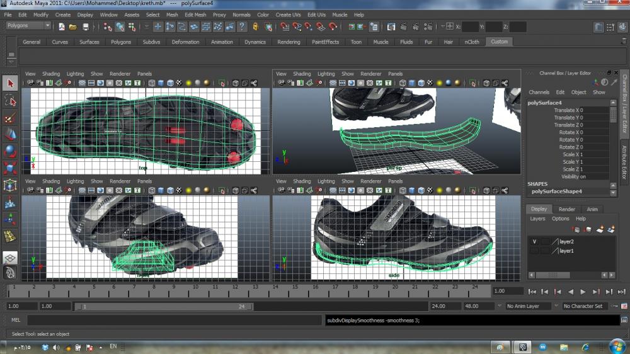The width and height of the screenshot is (630, 354).
Task: Select the arrow Select Tool in toolbox
Action: tap(10, 83)
